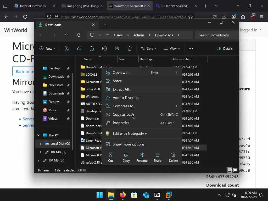Expand Open with submenu arrow
268x201 pixels.
pyautogui.click(x=176, y=73)
